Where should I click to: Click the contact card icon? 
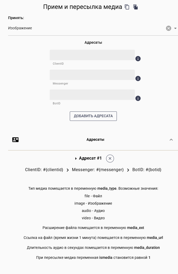pos(15,140)
